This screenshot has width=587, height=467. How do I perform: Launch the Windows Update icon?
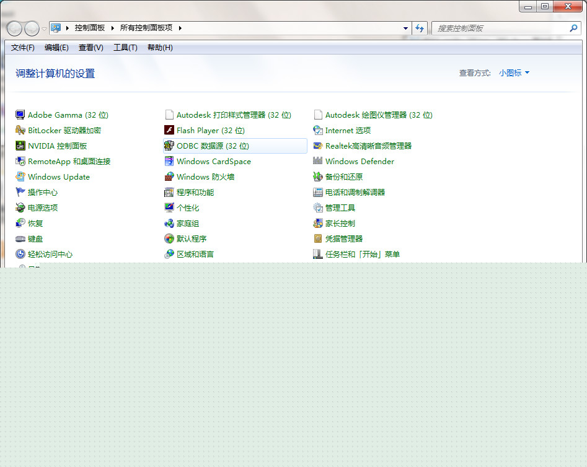tap(20, 177)
